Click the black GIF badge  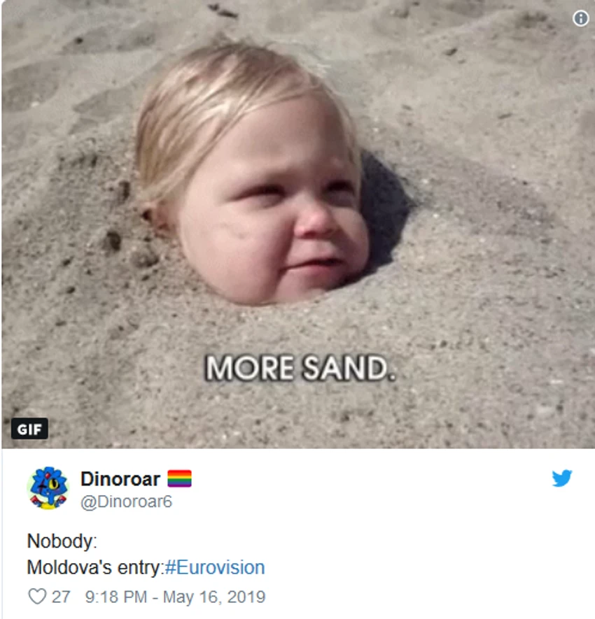[x=29, y=429]
